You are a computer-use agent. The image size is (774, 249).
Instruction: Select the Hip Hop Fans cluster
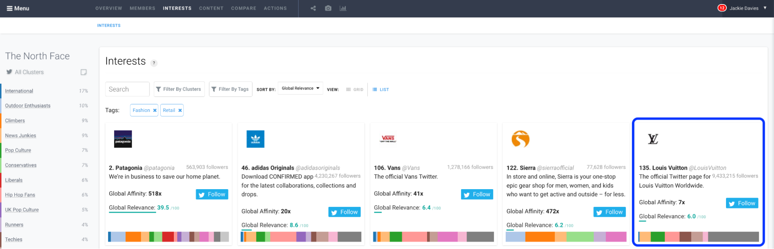pyautogui.click(x=20, y=195)
